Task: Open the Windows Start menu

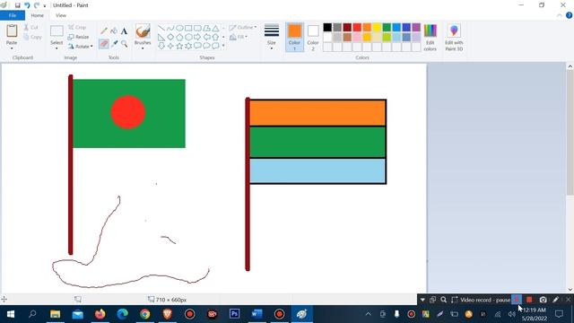Action: [10, 314]
